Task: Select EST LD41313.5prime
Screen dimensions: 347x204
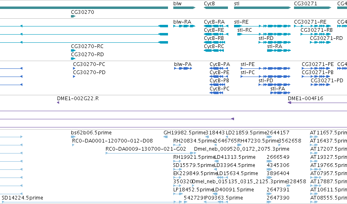Action: click(235, 157)
